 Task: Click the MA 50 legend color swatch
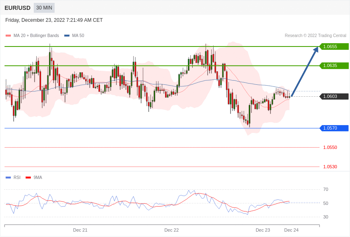[67, 36]
